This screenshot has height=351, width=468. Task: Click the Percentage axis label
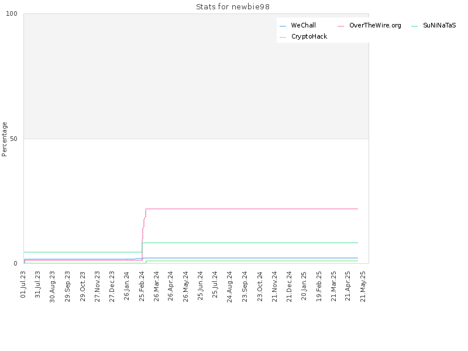click(5, 139)
